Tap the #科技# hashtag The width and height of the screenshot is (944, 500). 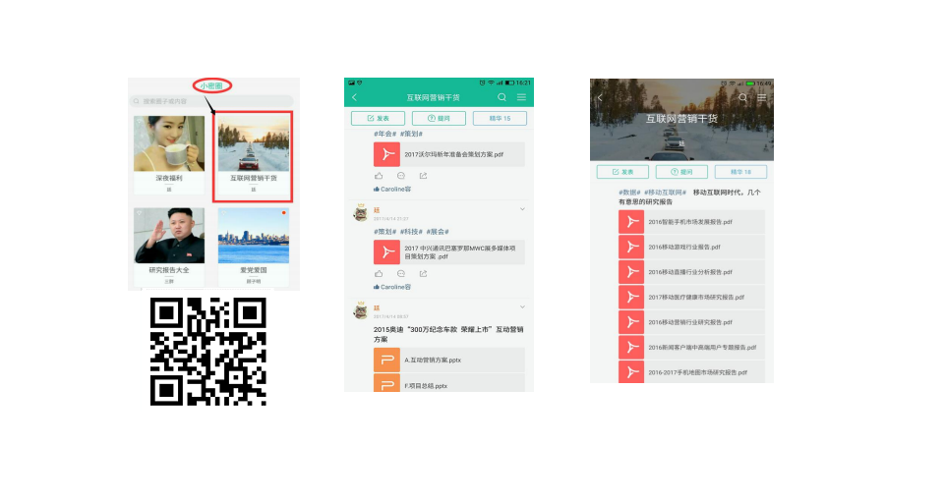(411, 232)
